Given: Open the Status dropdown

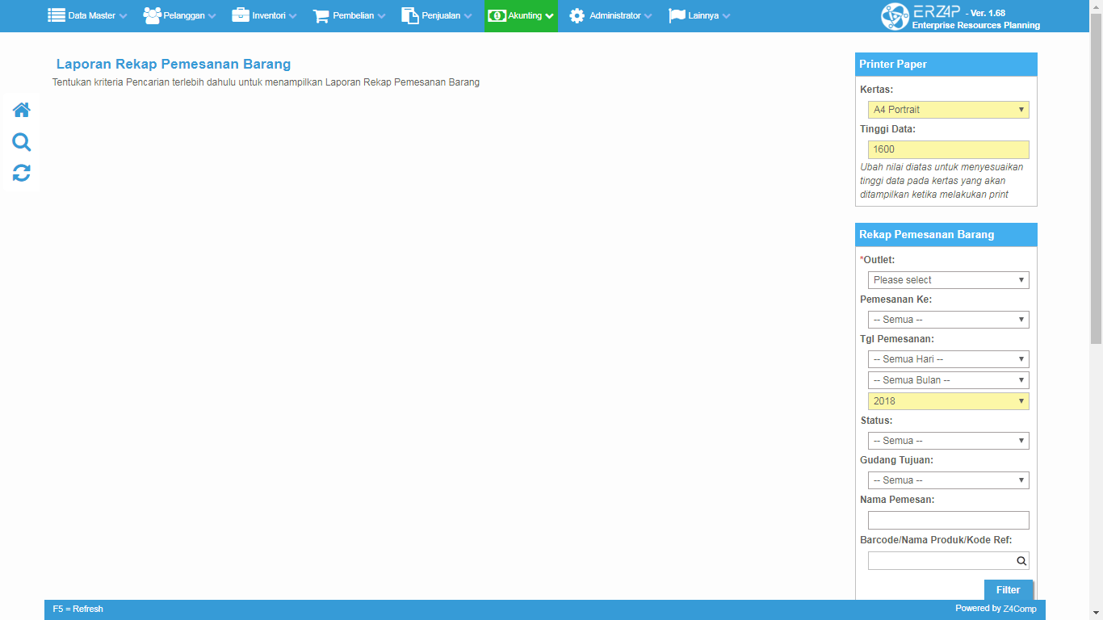Looking at the screenshot, I should [x=948, y=441].
